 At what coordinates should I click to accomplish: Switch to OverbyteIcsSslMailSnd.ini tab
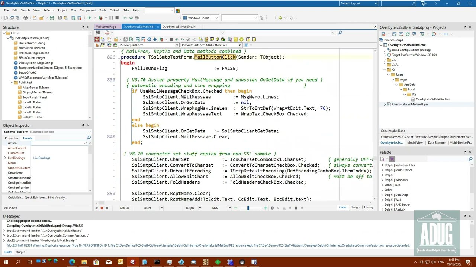pyautogui.click(x=179, y=27)
